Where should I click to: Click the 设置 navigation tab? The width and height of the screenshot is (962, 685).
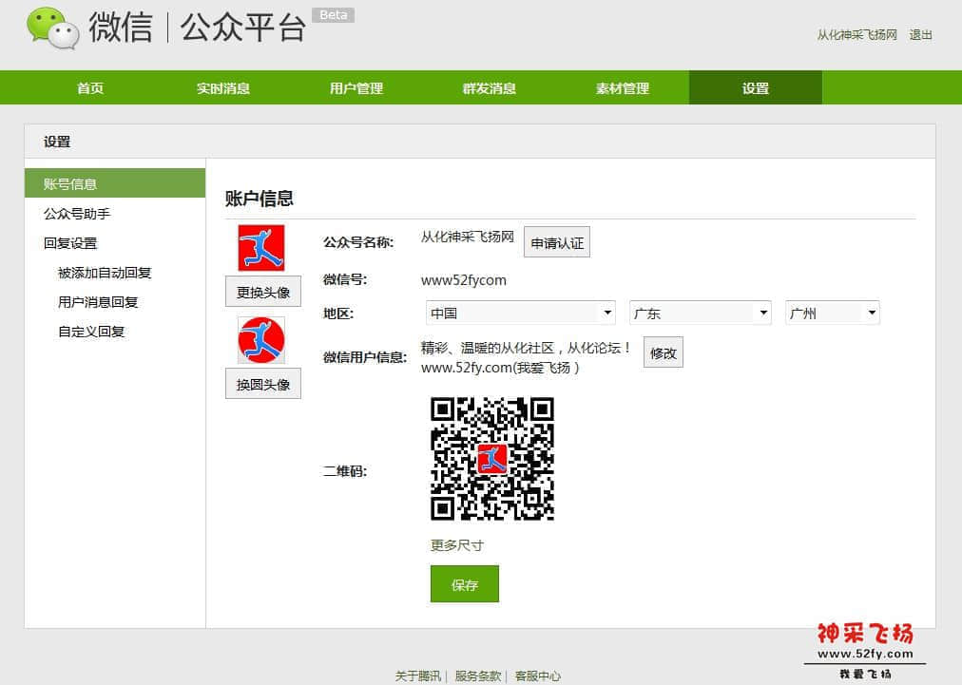click(755, 88)
